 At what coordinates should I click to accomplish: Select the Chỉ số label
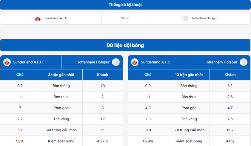coord(125,18)
